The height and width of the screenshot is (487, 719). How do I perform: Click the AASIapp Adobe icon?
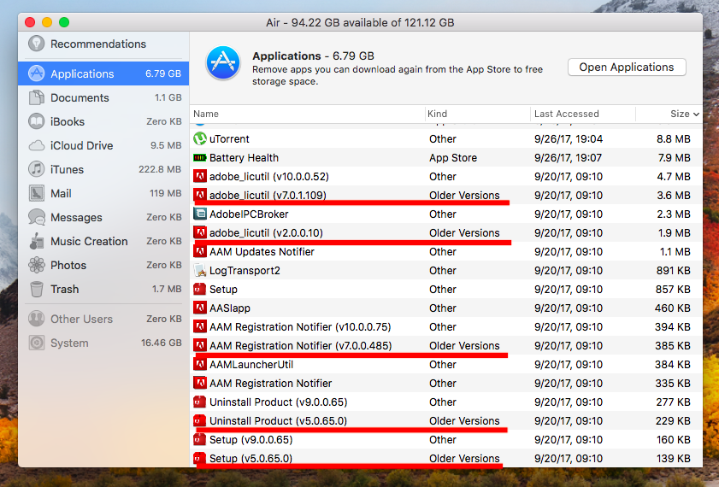point(199,308)
